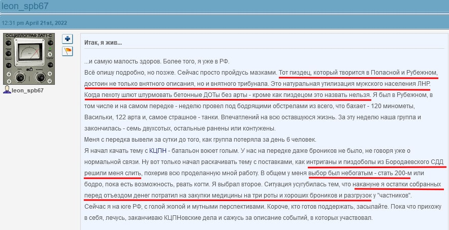
Task: Open the post title "Итак, я жив..."
Action: click(103, 43)
